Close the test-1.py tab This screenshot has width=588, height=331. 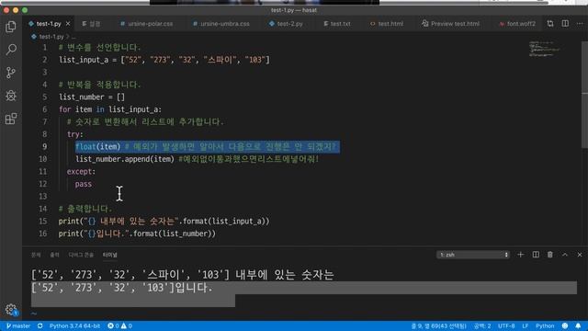tap(68, 24)
